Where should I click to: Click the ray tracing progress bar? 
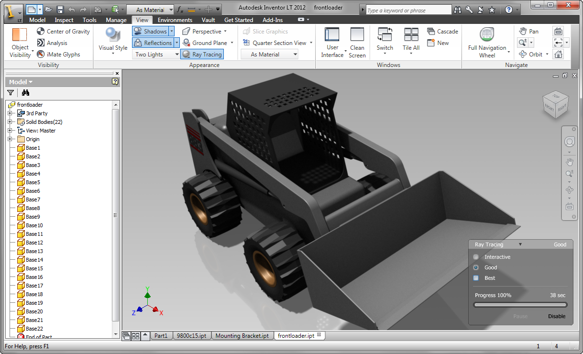(x=520, y=305)
